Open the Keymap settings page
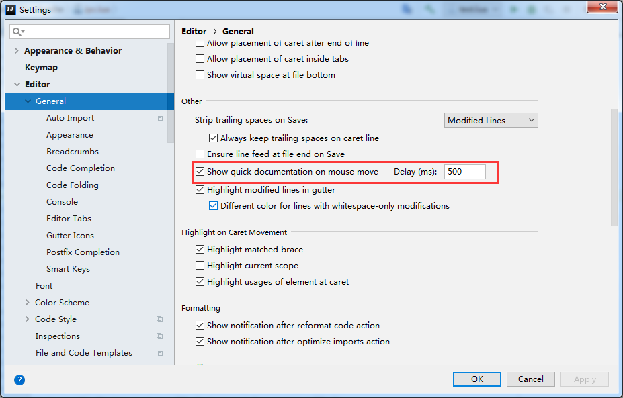 41,68
